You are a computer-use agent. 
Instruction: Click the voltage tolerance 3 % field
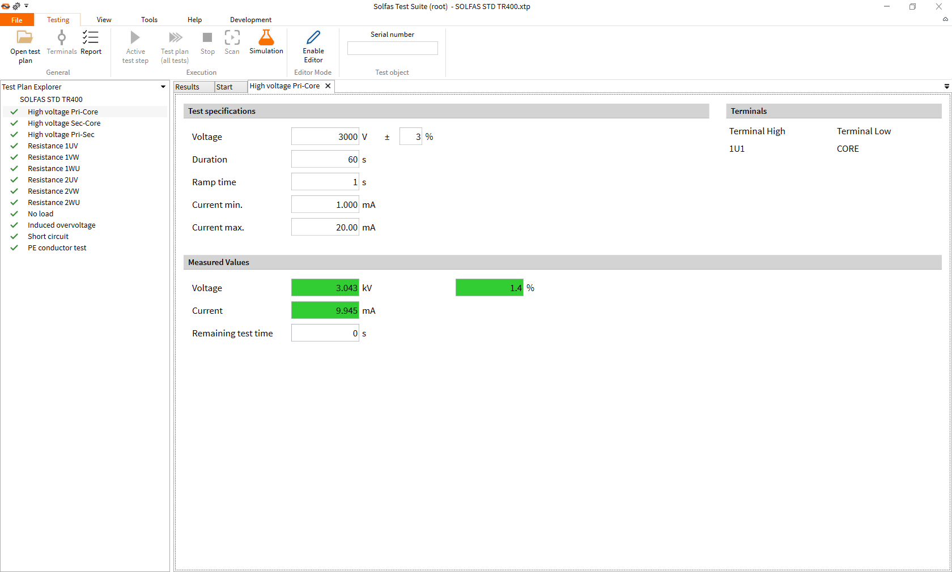pos(411,136)
